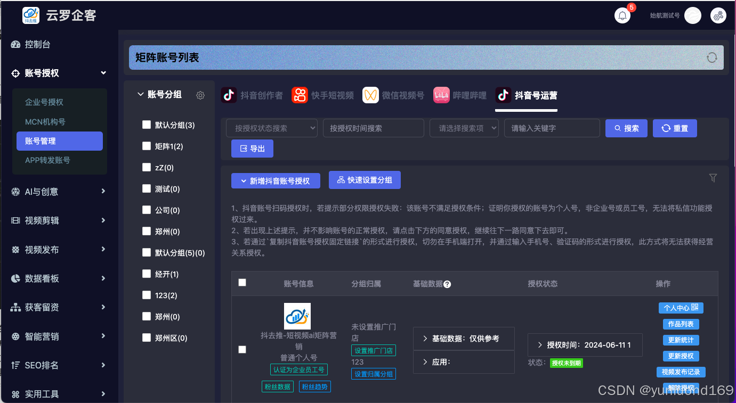The height and width of the screenshot is (403, 736).
Task: Open the 请选择搜索项 dropdown
Action: pos(464,128)
